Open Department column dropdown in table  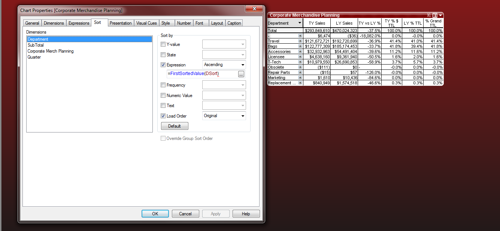[x=299, y=23]
